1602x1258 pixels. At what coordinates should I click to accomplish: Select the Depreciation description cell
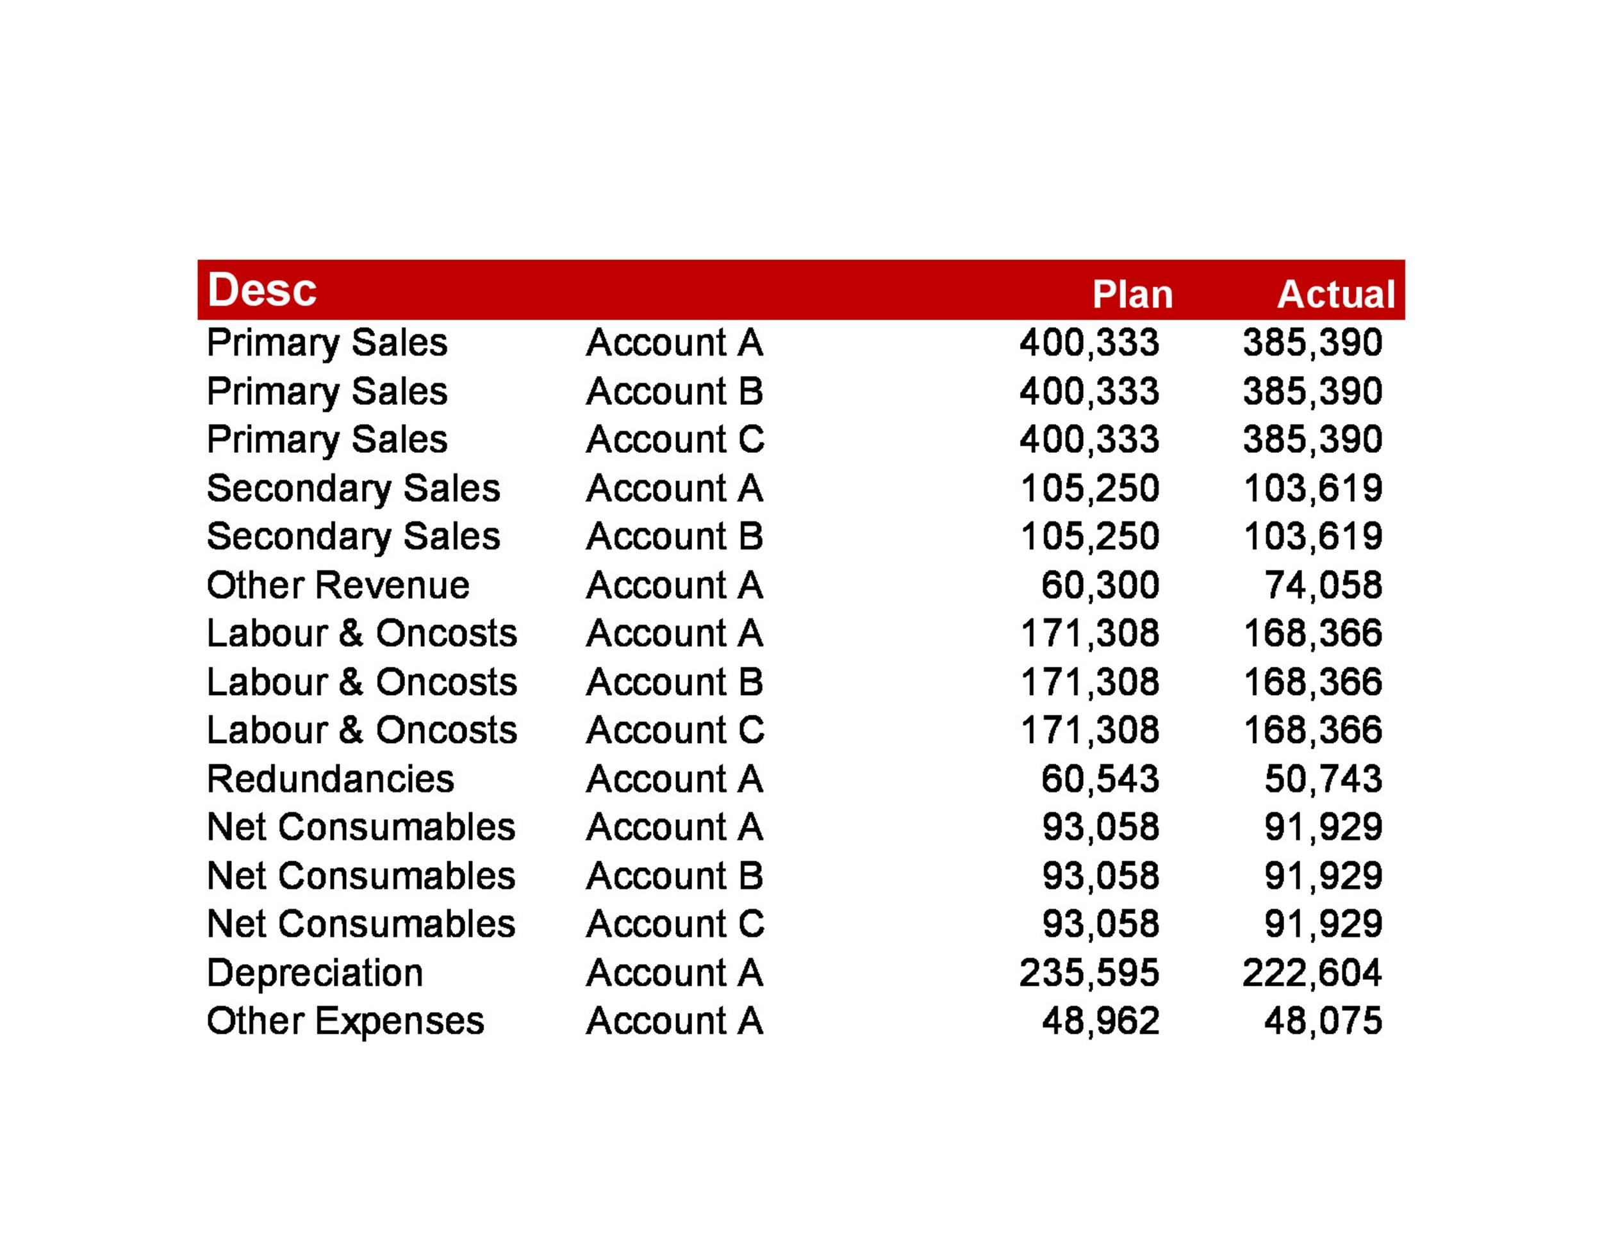pos(315,974)
